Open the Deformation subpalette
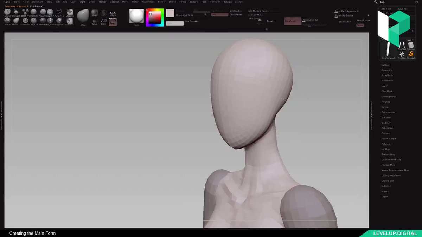 click(x=388, y=112)
